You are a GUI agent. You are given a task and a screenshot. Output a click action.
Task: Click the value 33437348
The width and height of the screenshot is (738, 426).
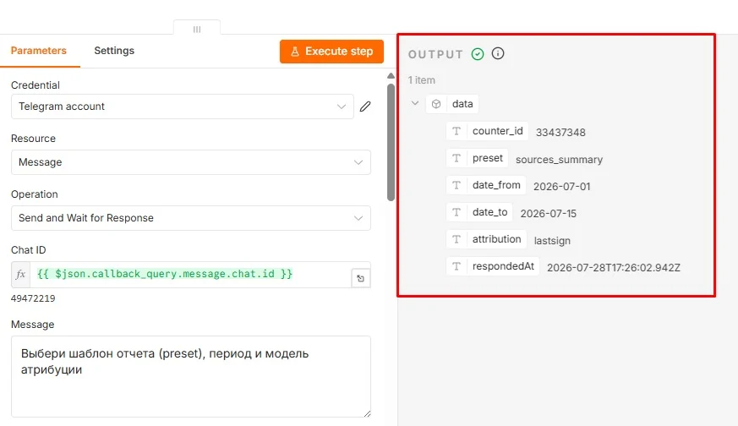click(x=560, y=132)
